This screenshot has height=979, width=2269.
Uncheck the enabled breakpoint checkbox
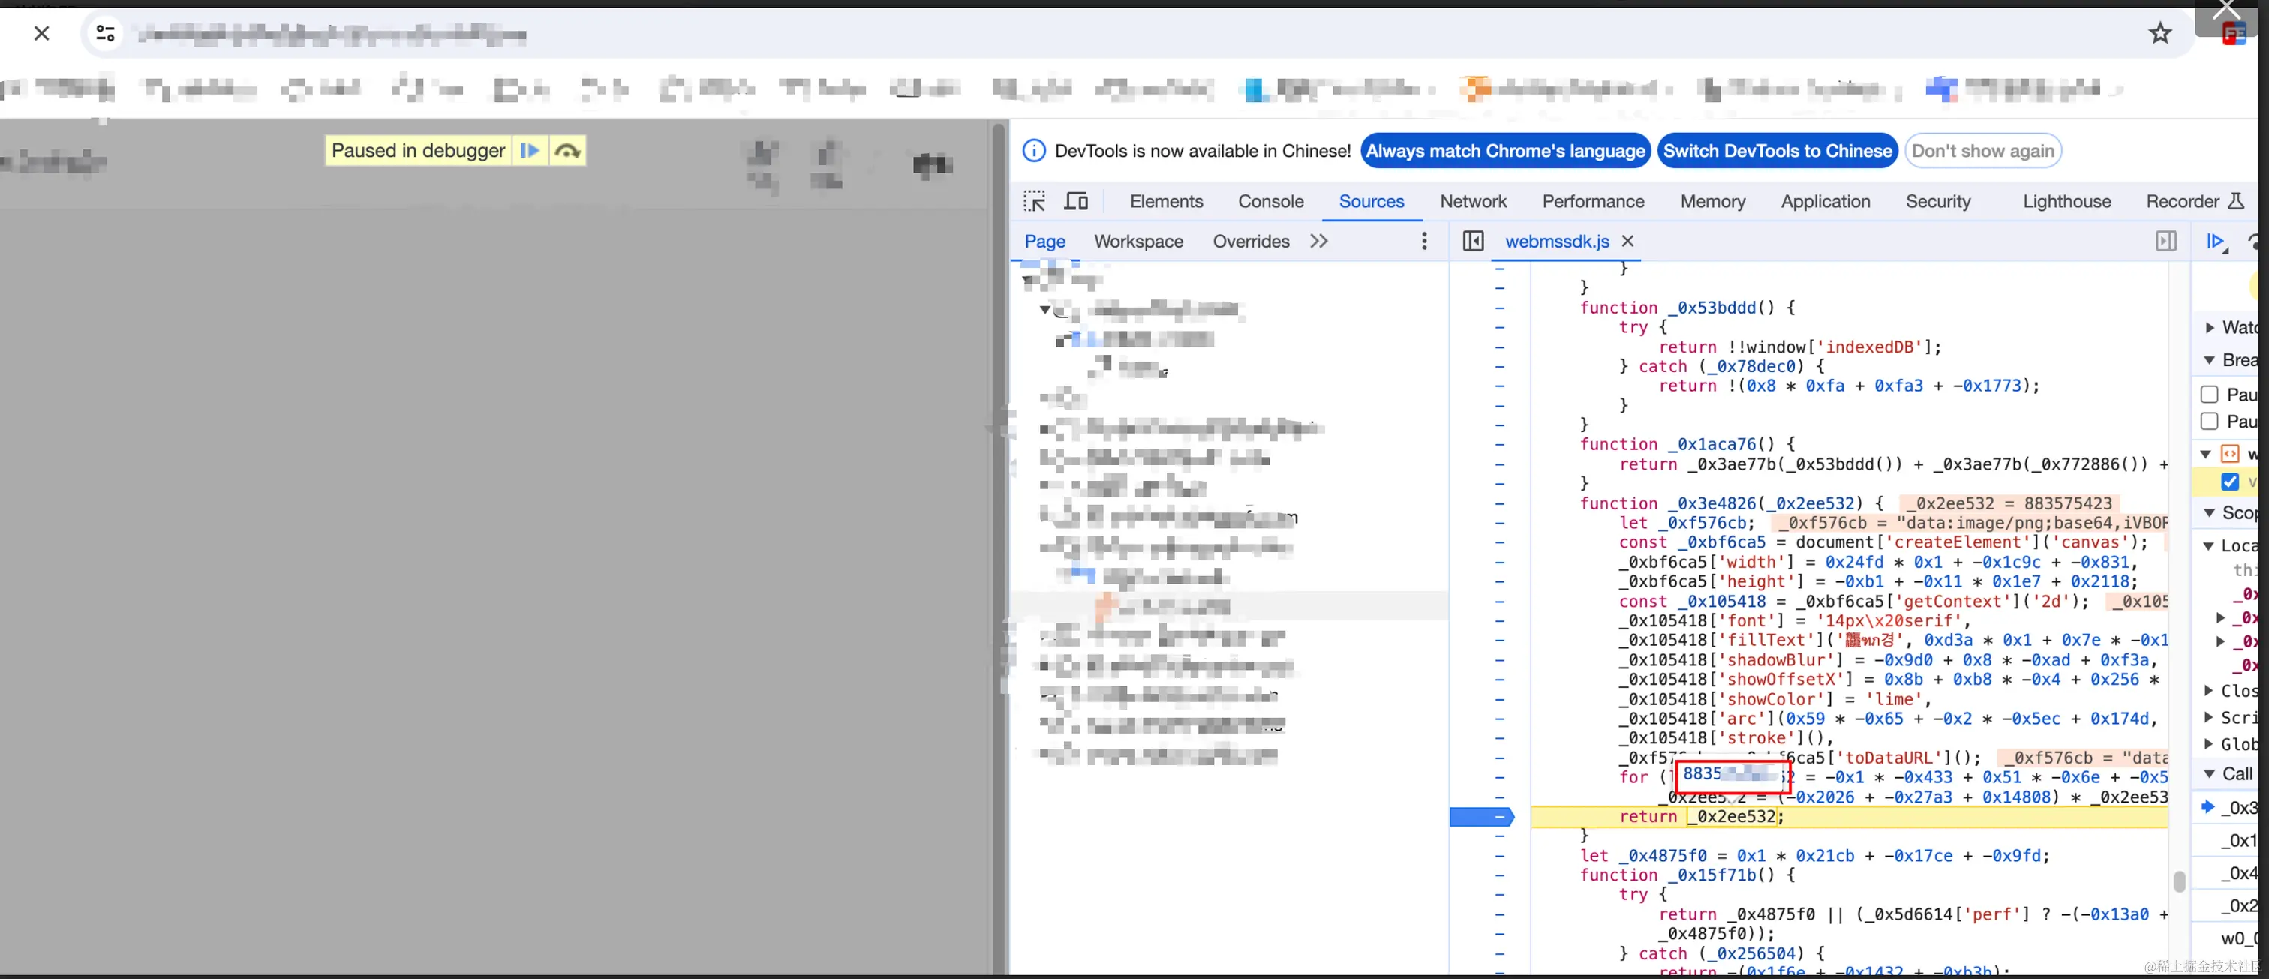pyautogui.click(x=2229, y=482)
